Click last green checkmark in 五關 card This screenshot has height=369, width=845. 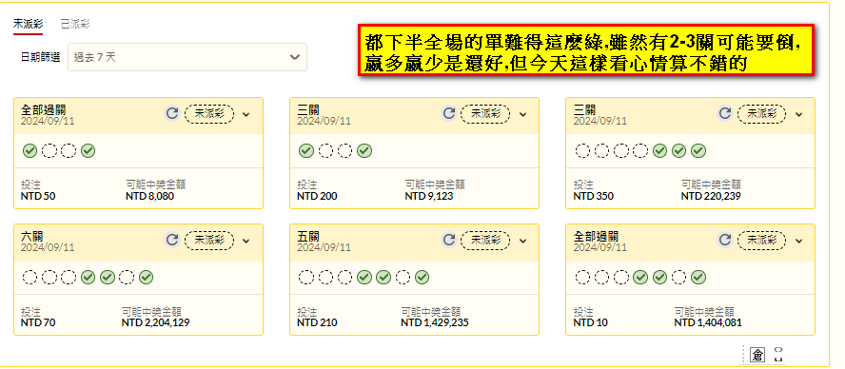[422, 278]
